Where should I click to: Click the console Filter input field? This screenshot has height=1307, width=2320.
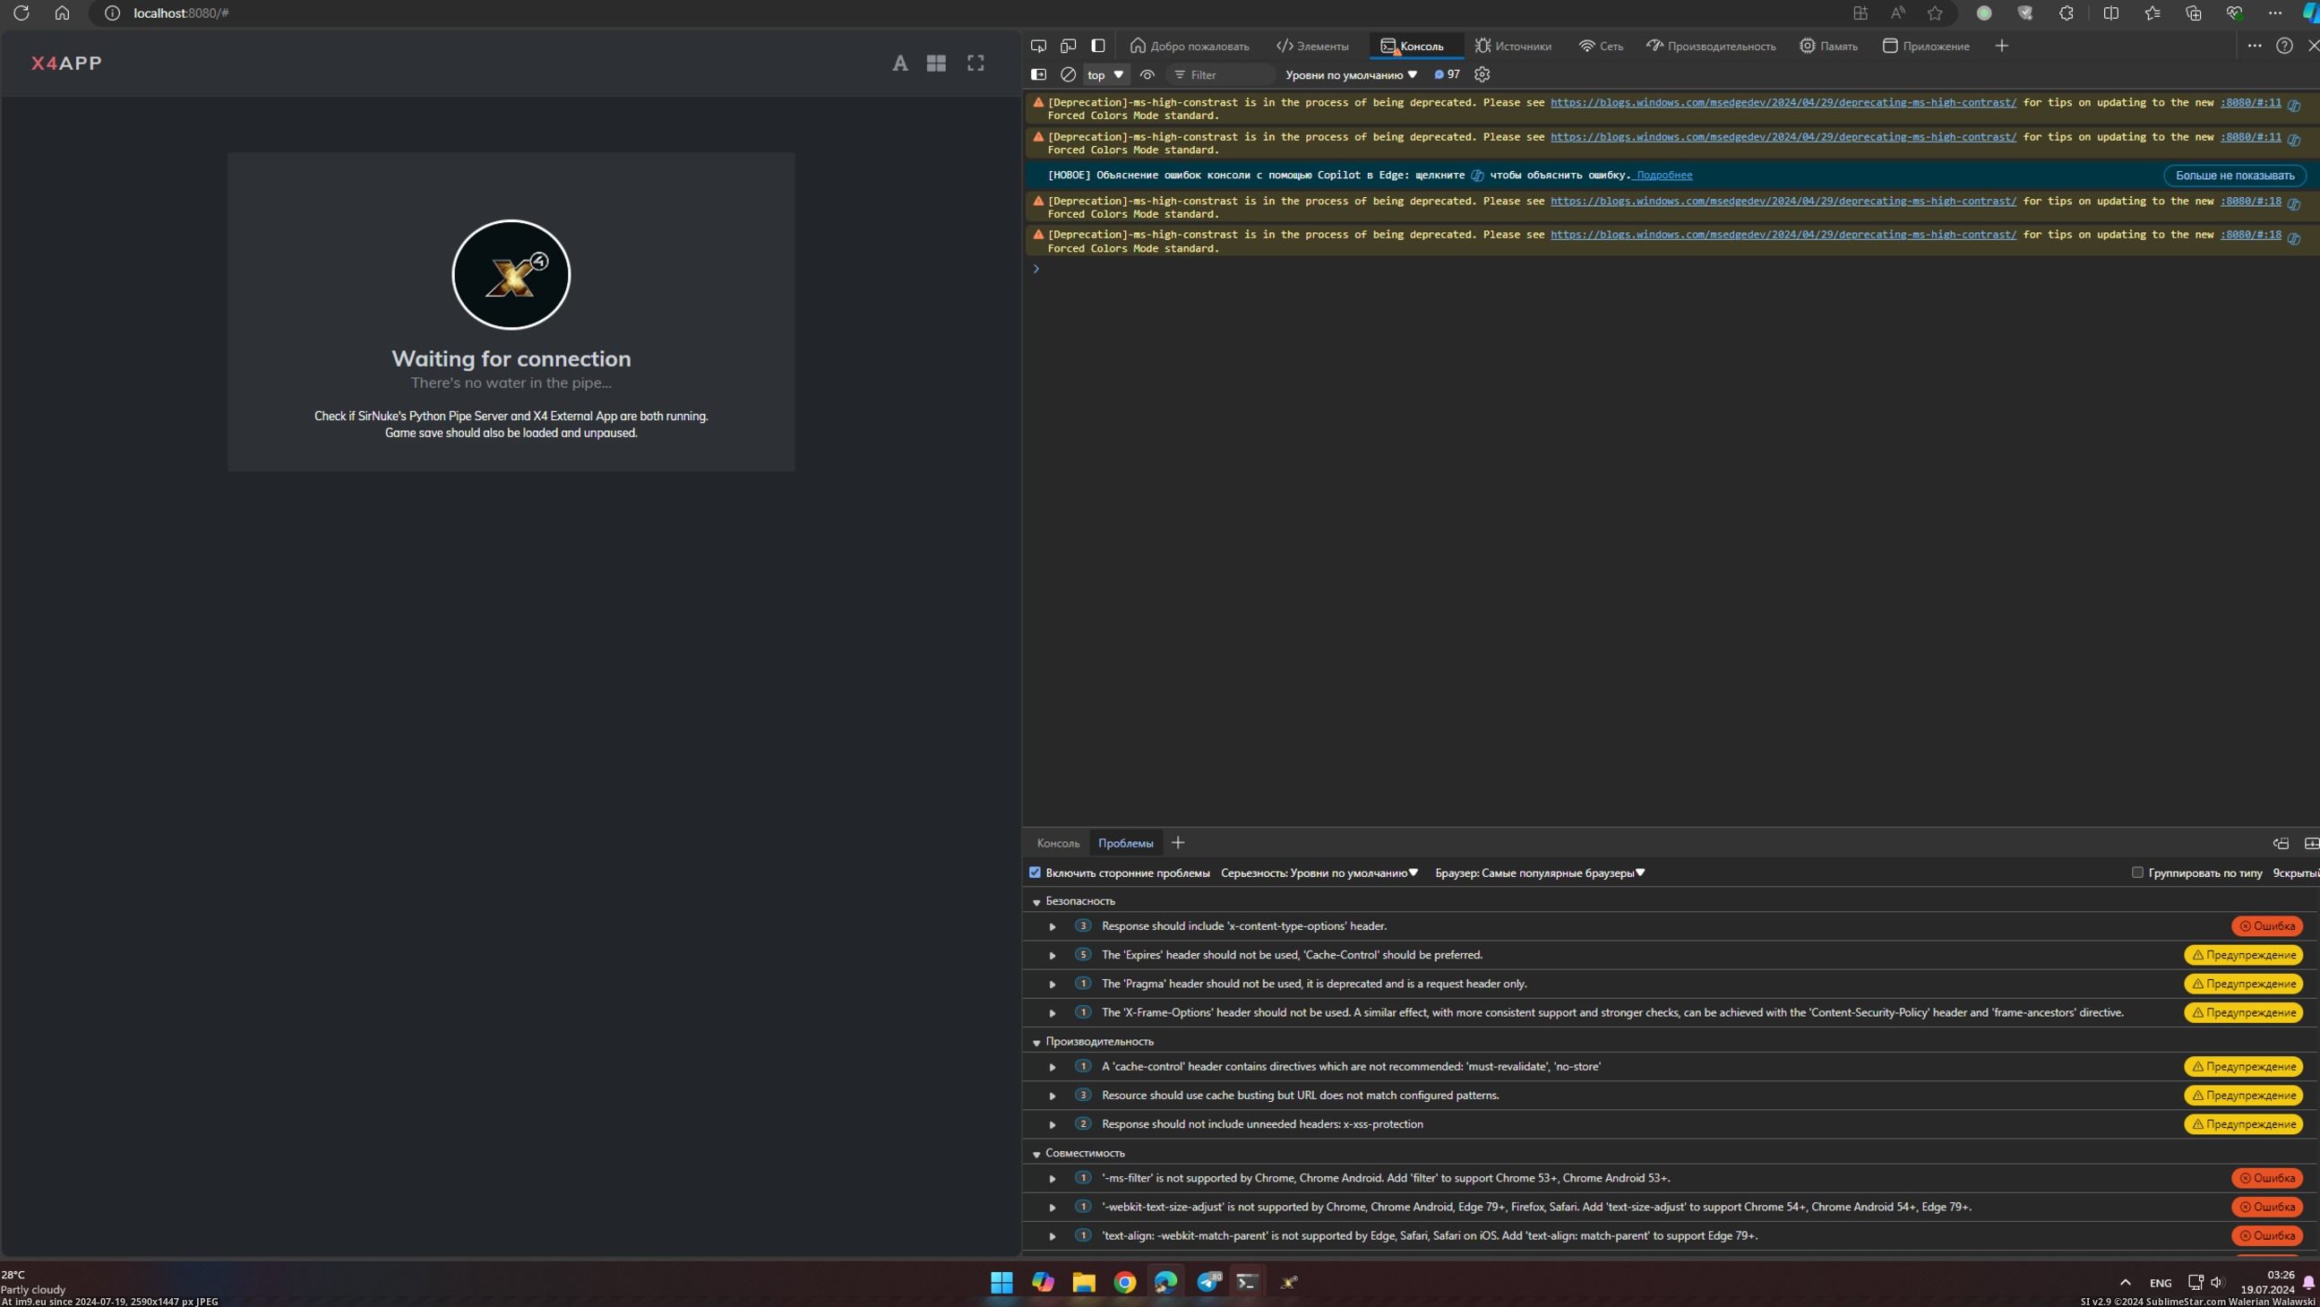pyautogui.click(x=1221, y=74)
